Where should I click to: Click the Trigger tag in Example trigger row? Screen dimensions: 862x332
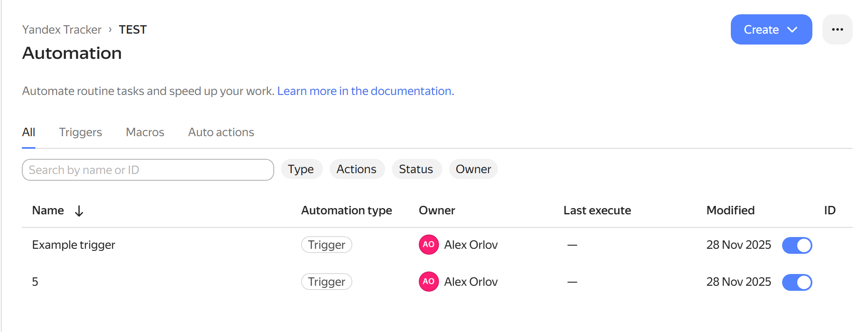[327, 245]
